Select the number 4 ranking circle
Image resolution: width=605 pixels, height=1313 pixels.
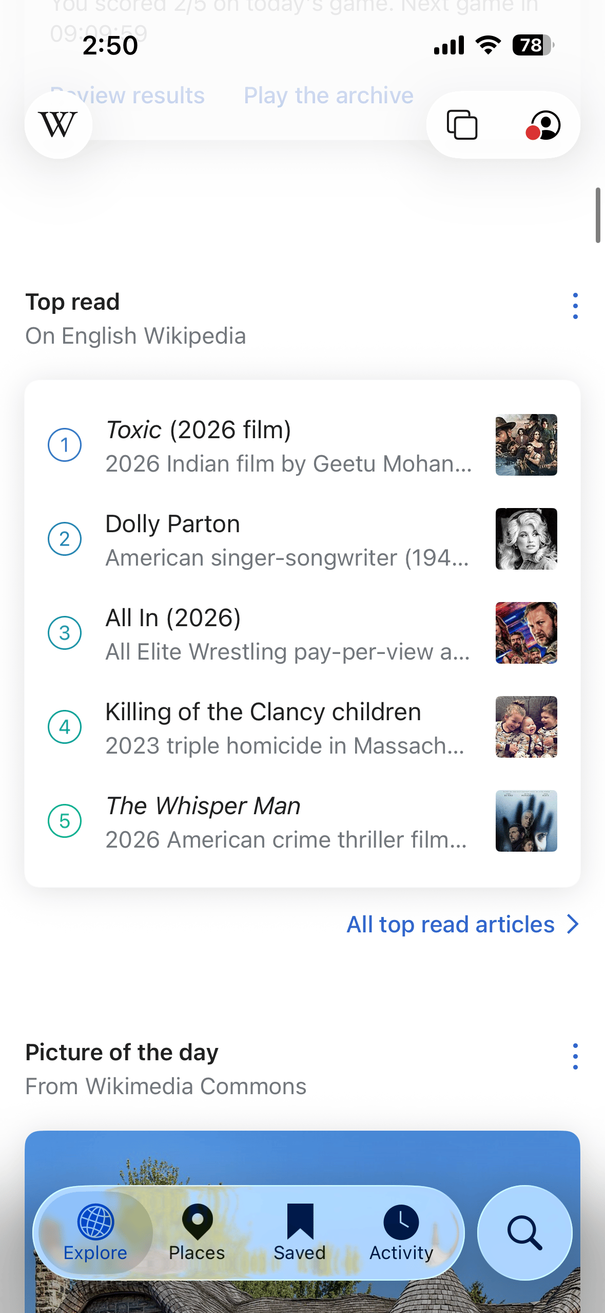click(x=65, y=727)
